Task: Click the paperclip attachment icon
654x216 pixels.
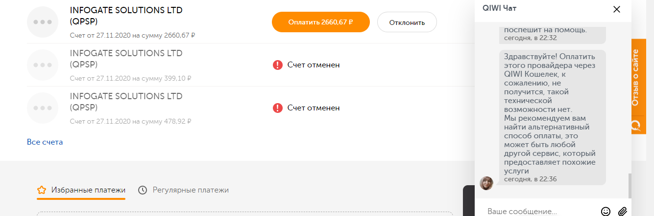Action: click(x=622, y=212)
